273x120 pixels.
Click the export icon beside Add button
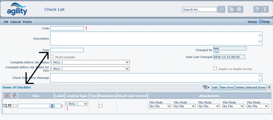click(206, 87)
